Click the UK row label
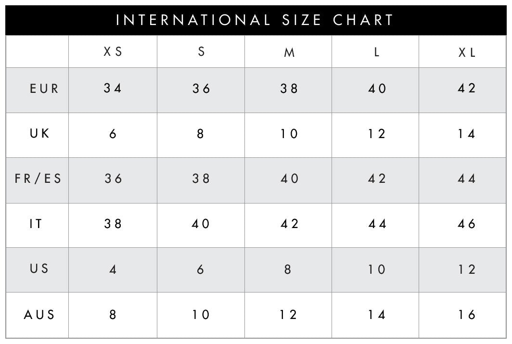 pos(39,133)
